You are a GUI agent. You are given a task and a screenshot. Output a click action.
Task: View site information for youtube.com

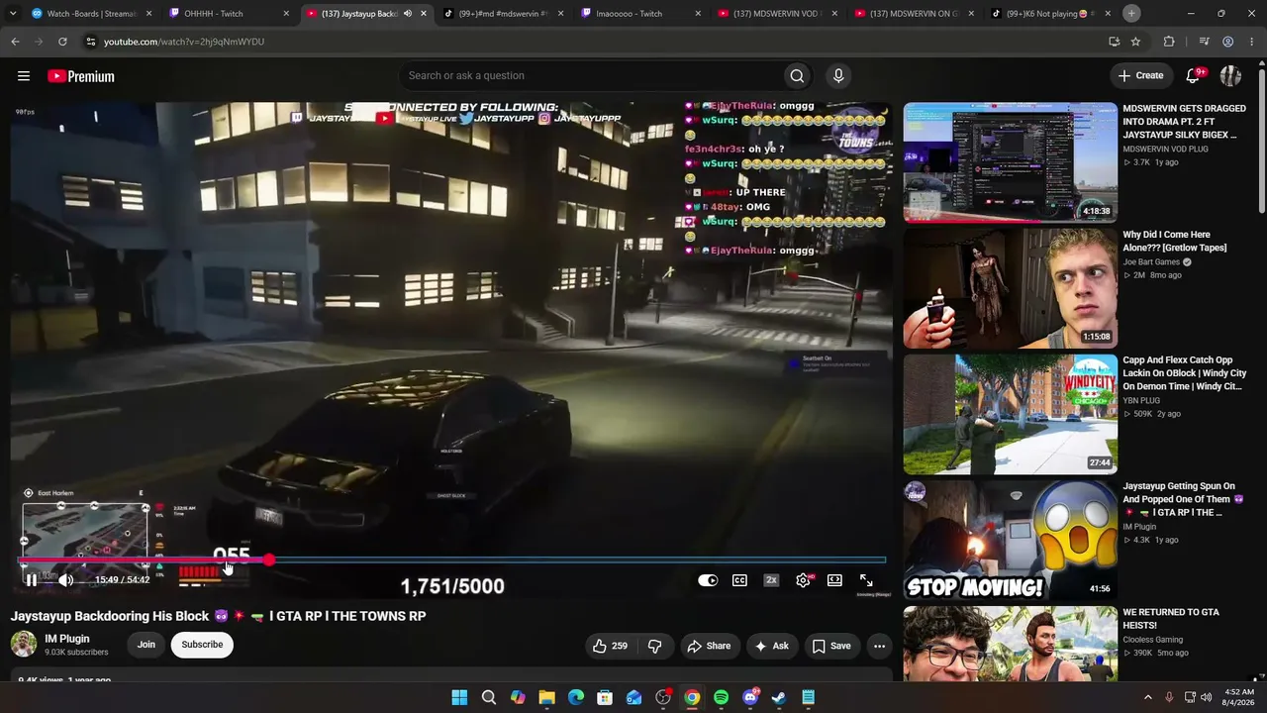(91, 42)
